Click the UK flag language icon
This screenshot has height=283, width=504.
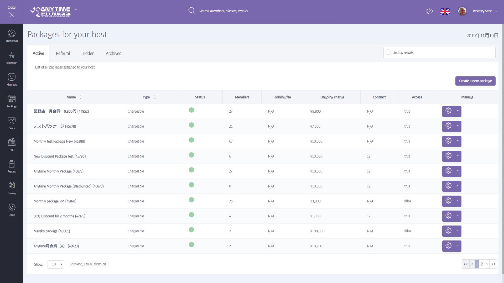pos(445,12)
